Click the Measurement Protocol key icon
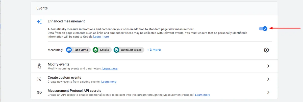Viewport: 303px width, 102px height. [39, 92]
